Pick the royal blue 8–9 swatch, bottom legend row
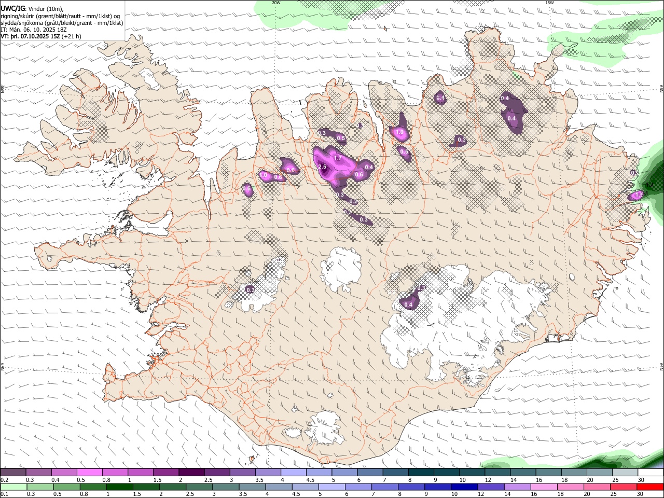Viewport: 664px width, 498px height. coord(411,487)
